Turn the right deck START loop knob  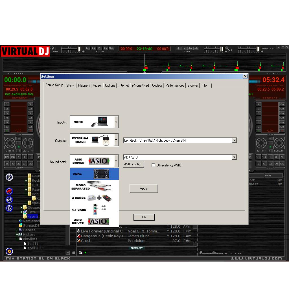(261, 143)
